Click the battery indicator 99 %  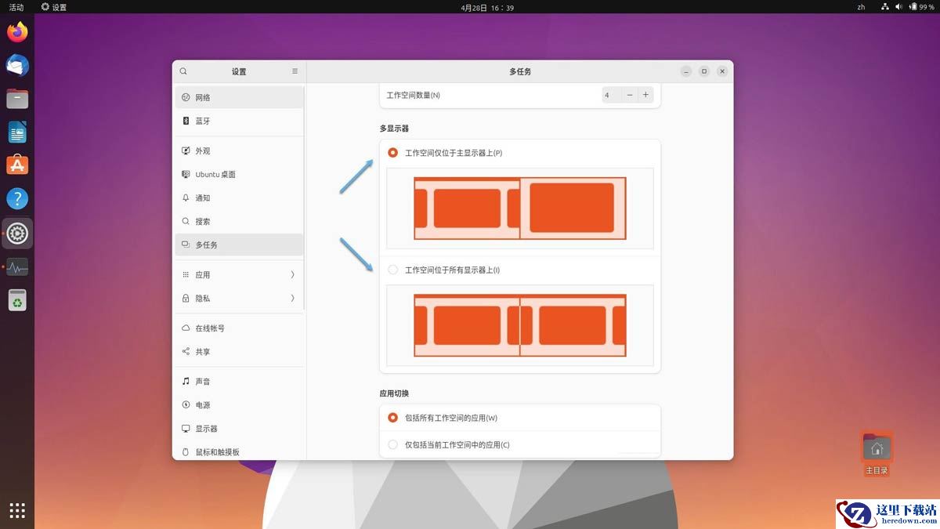(921, 7)
